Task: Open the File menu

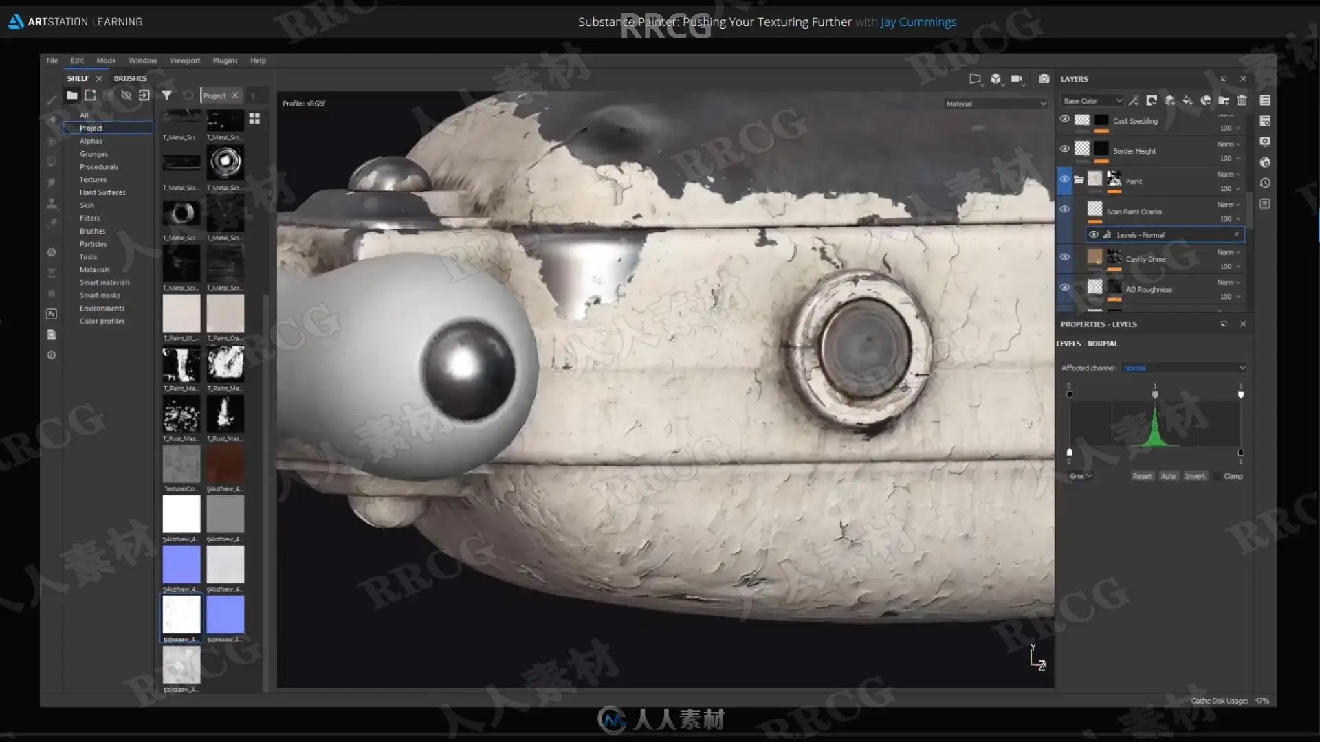Action: [52, 60]
